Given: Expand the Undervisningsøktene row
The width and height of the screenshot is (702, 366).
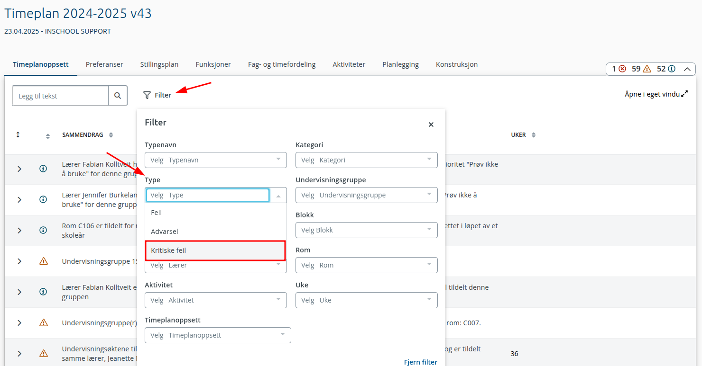Looking at the screenshot, I should pos(19,353).
